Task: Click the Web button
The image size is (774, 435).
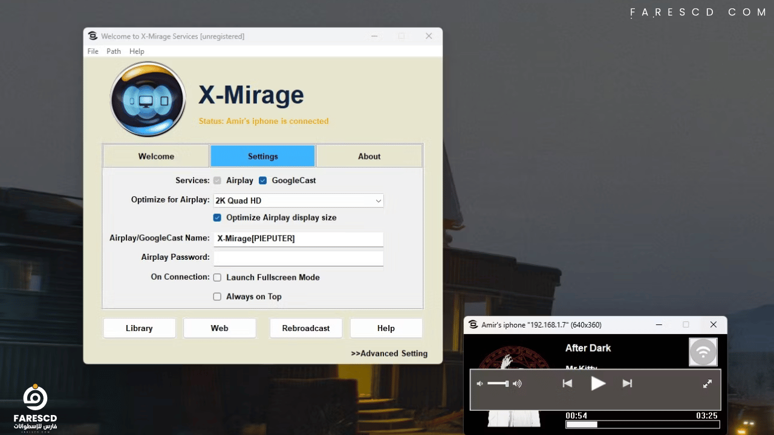Action: [220, 328]
